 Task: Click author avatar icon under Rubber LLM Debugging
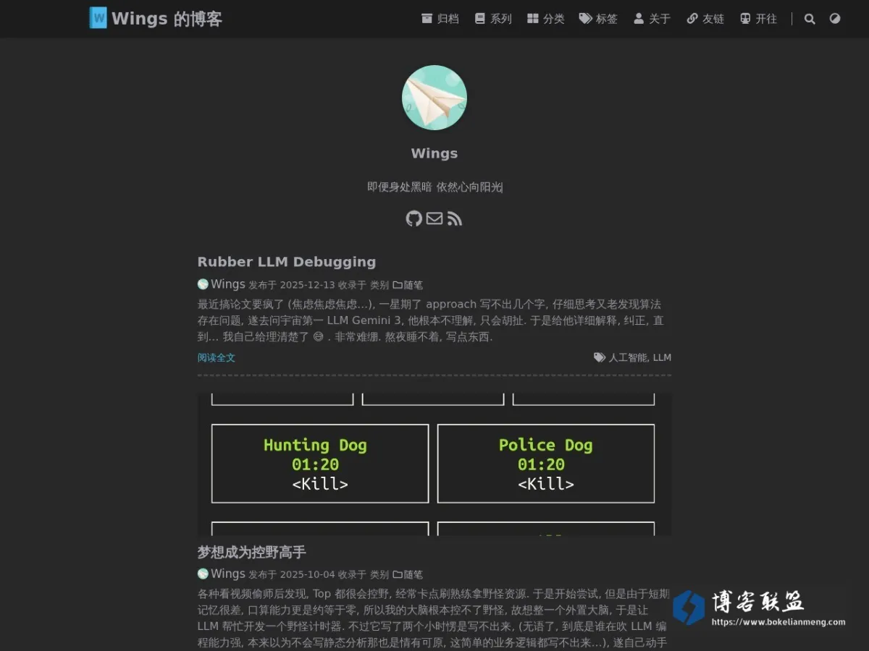point(203,284)
